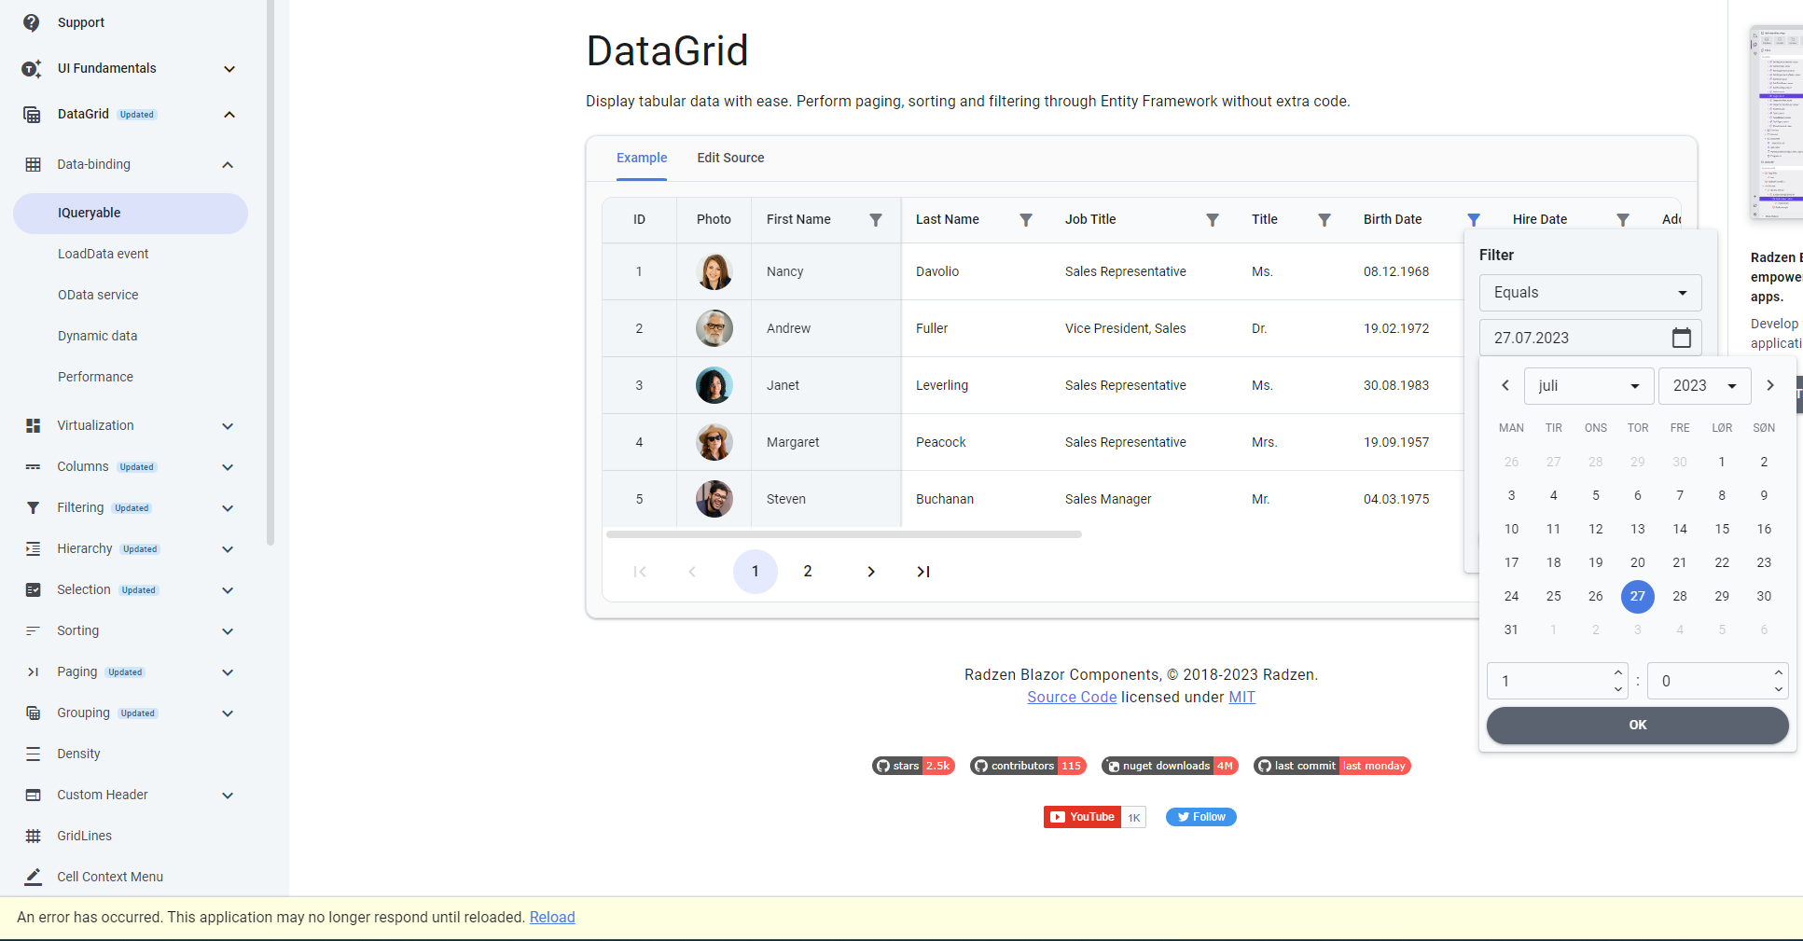Open the calendar icon in the date field
This screenshot has height=941, width=1803.
pos(1682,338)
